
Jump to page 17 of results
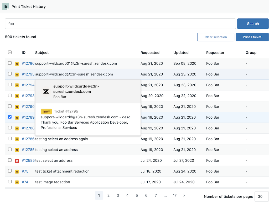[175, 195]
